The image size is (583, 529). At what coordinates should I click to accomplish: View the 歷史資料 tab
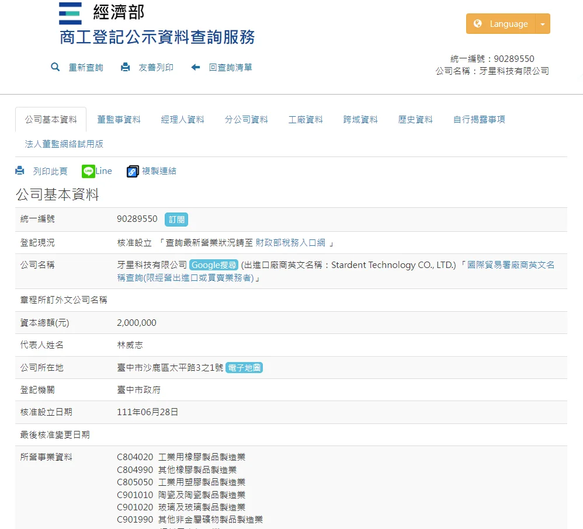pyautogui.click(x=415, y=120)
